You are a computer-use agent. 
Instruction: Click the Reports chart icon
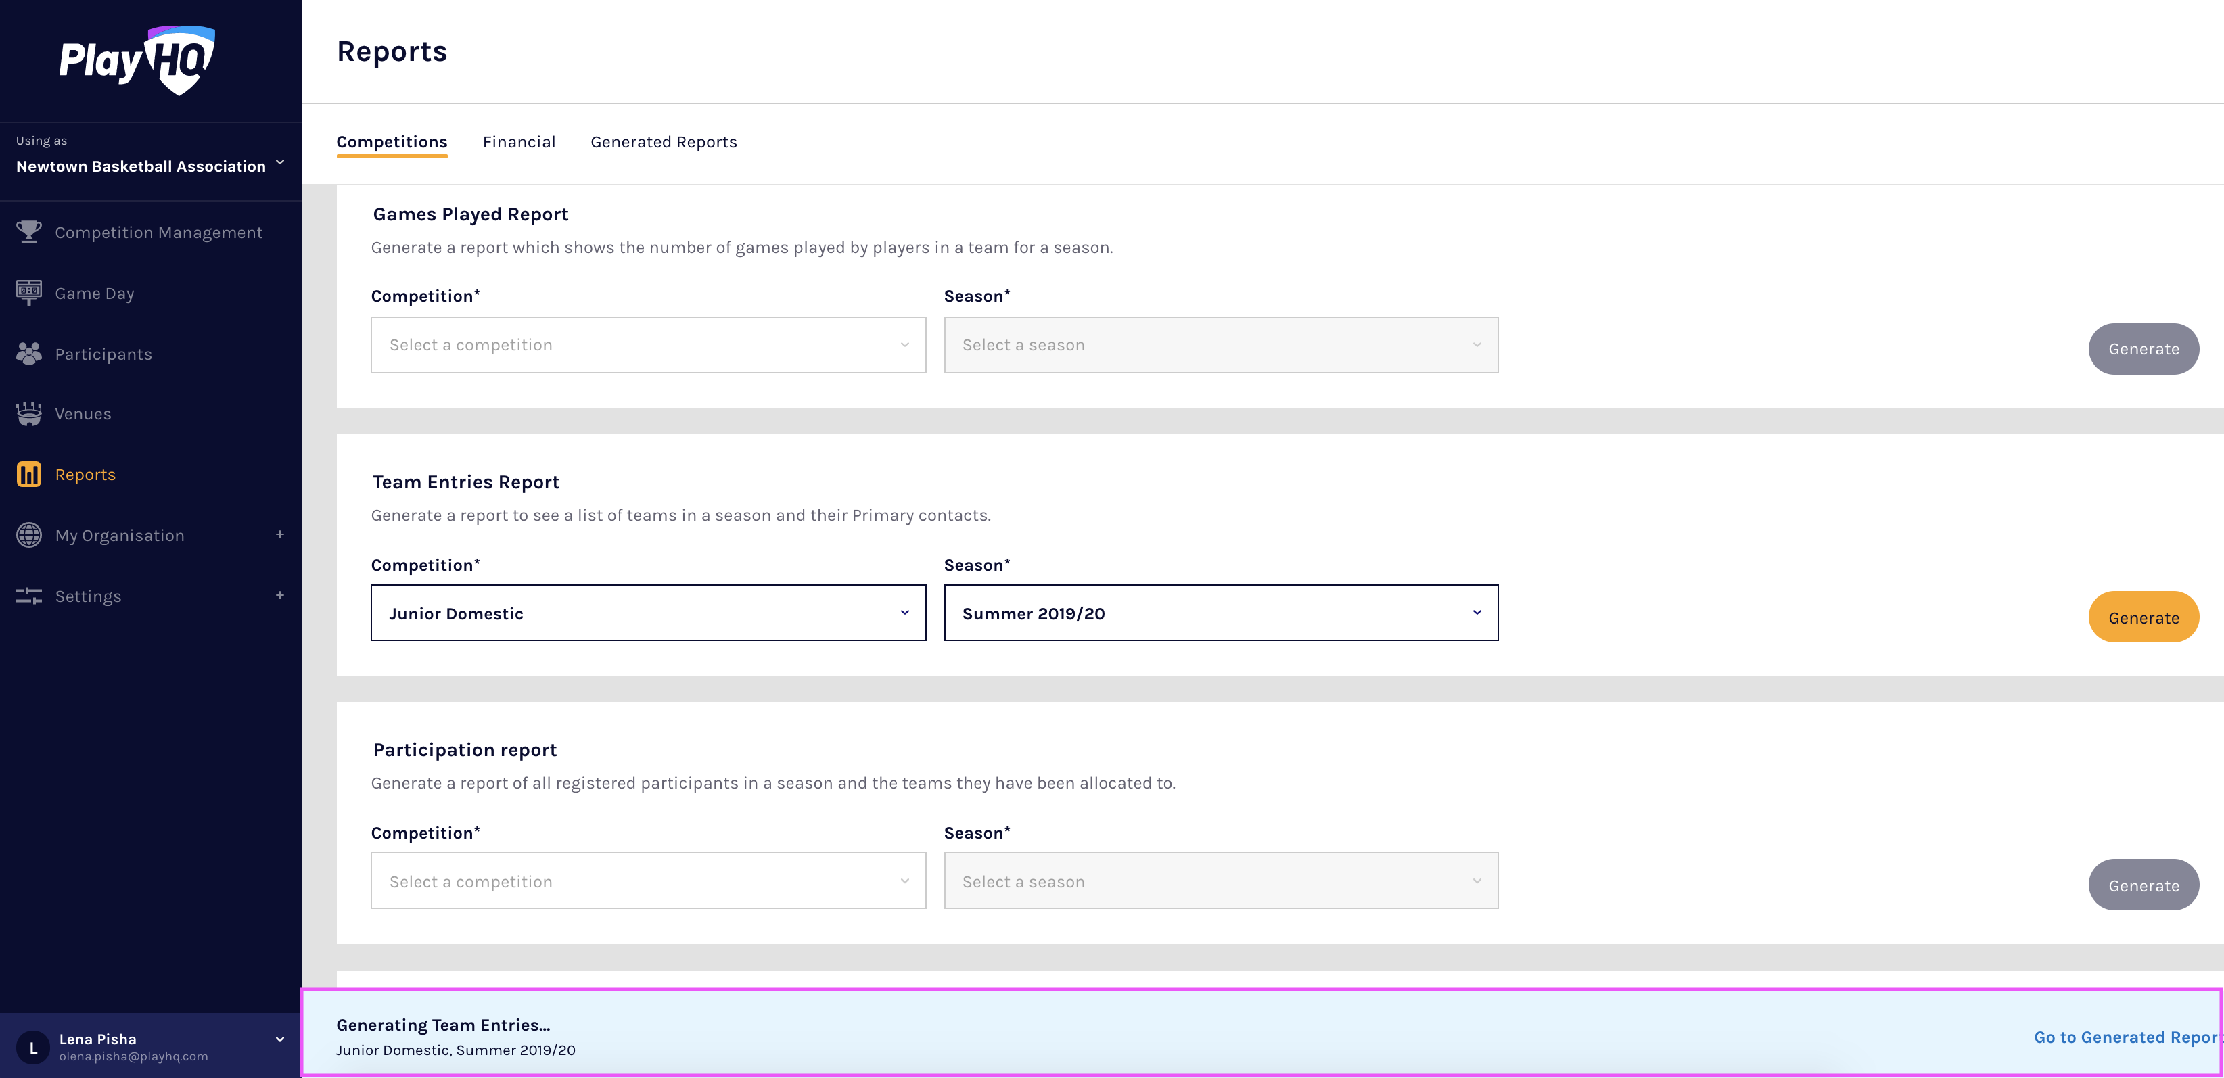(28, 474)
